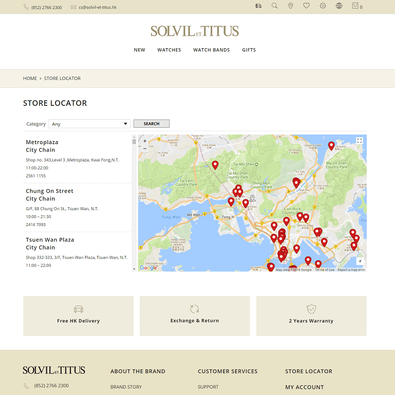Click footer STORE LOCATOR heading
The image size is (395, 395).
(309, 371)
